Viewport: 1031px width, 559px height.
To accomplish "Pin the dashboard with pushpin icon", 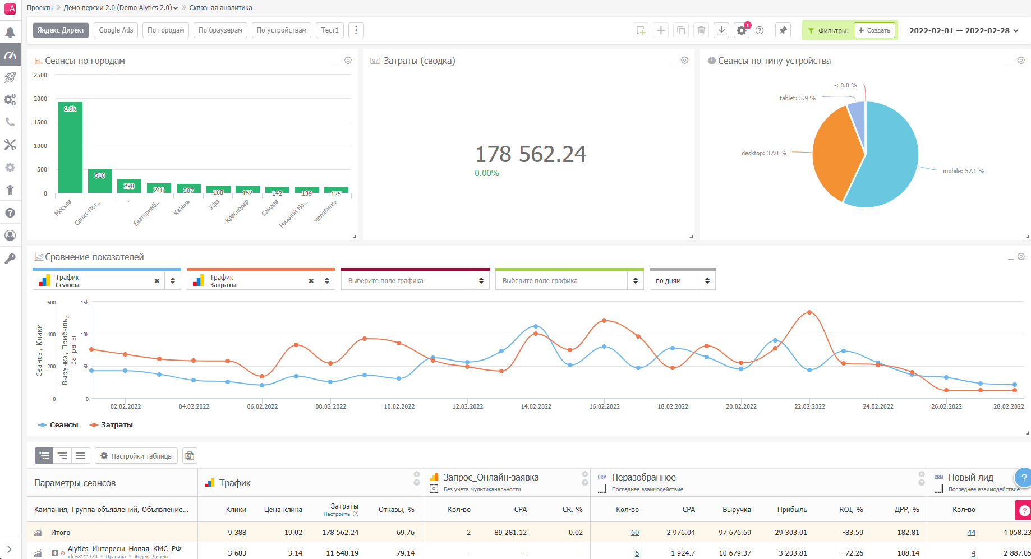I will point(783,30).
